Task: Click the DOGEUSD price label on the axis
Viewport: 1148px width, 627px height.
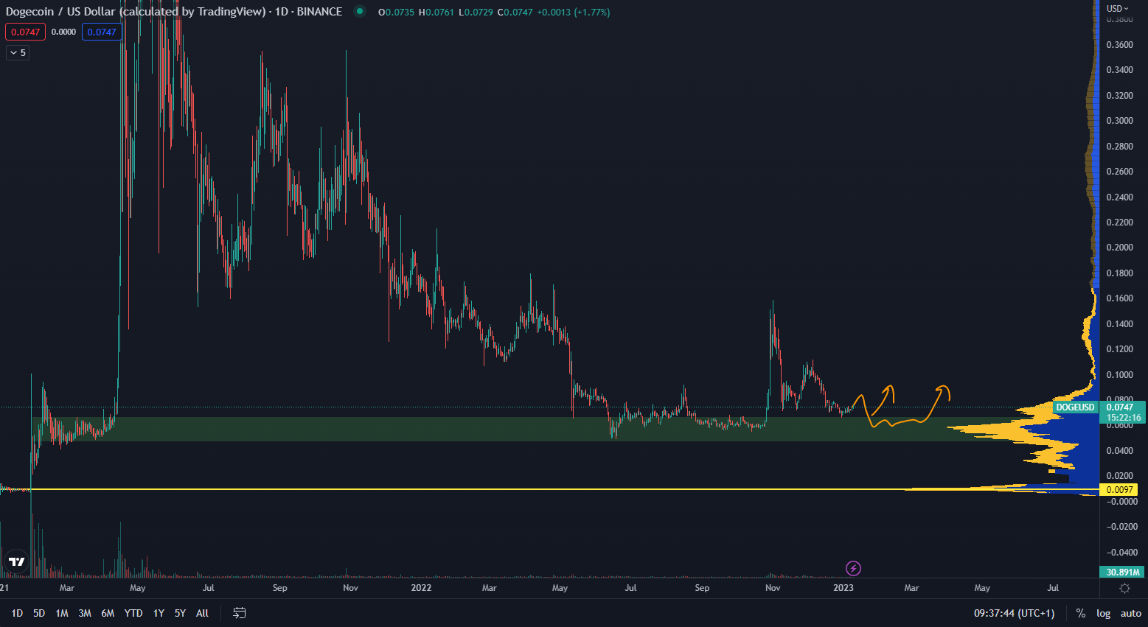Action: click(x=1074, y=407)
